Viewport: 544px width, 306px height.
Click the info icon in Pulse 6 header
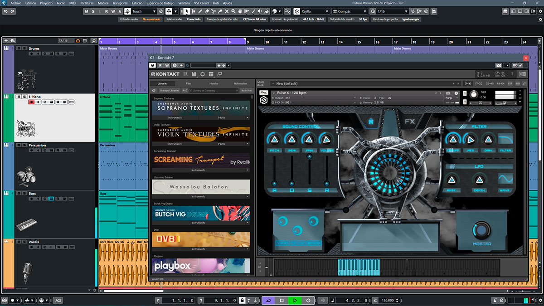tap(457, 93)
